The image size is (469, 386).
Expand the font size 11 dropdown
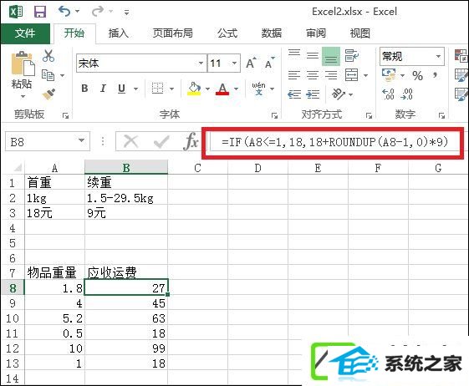[234, 63]
